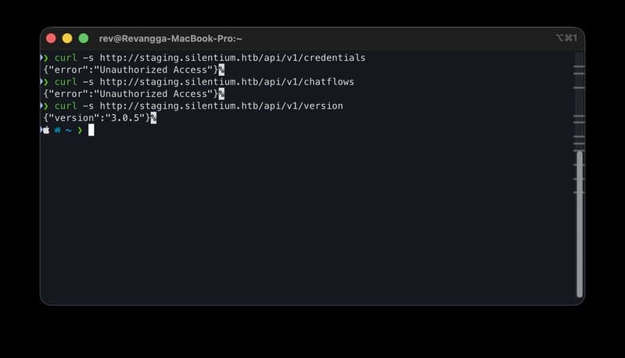Place cursor at the white block cursor
625x358 pixels.
pyautogui.click(x=92, y=130)
